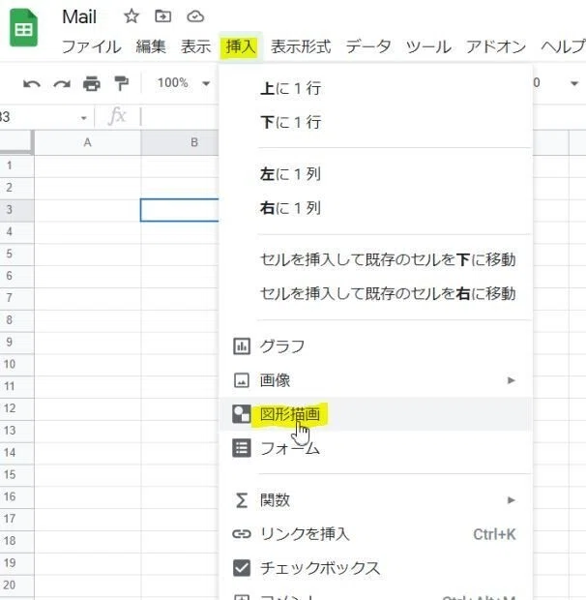
Task: Click the 画像 image icon
Action: coord(242,380)
